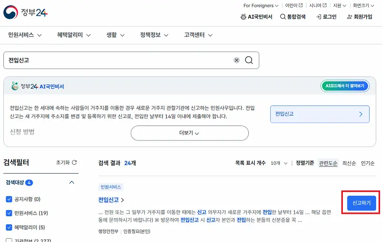Viewport: 382px width, 242px height.
Task: Click the 행정안전부 agency text
Action: (x=108, y=231)
